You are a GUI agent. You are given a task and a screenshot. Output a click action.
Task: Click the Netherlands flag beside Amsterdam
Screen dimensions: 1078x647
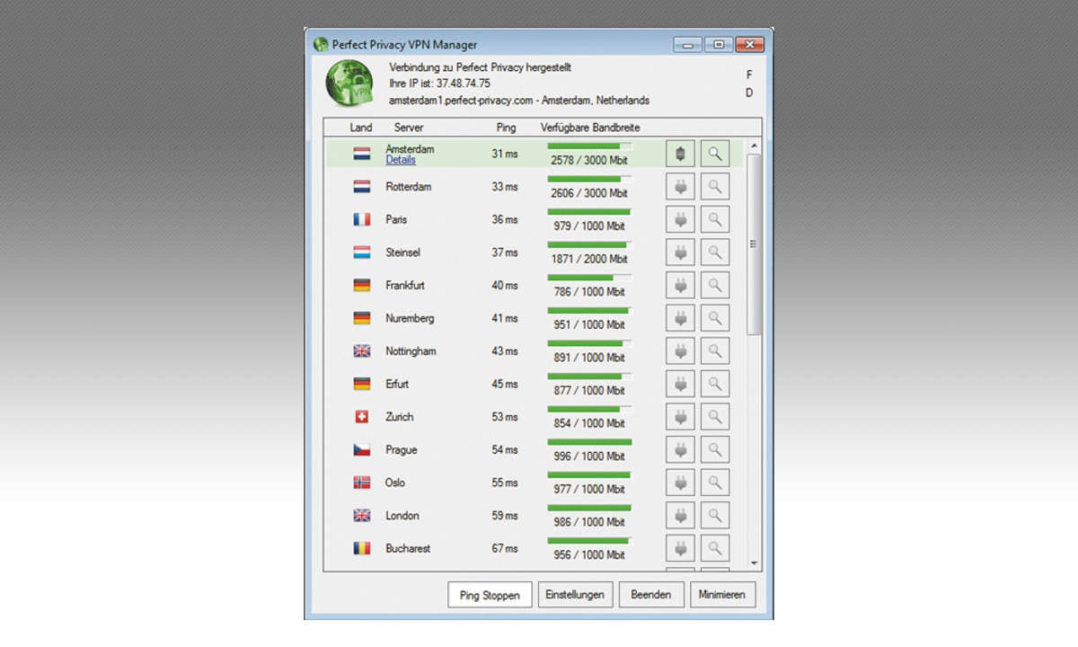tap(362, 154)
